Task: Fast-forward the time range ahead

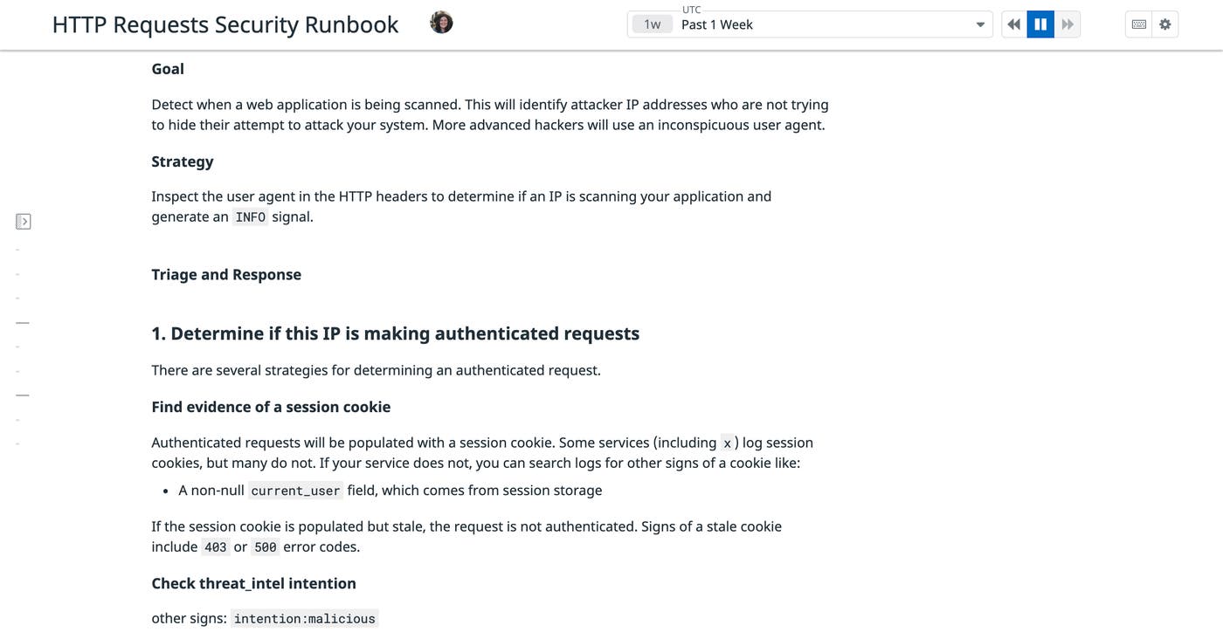Action: coord(1068,24)
